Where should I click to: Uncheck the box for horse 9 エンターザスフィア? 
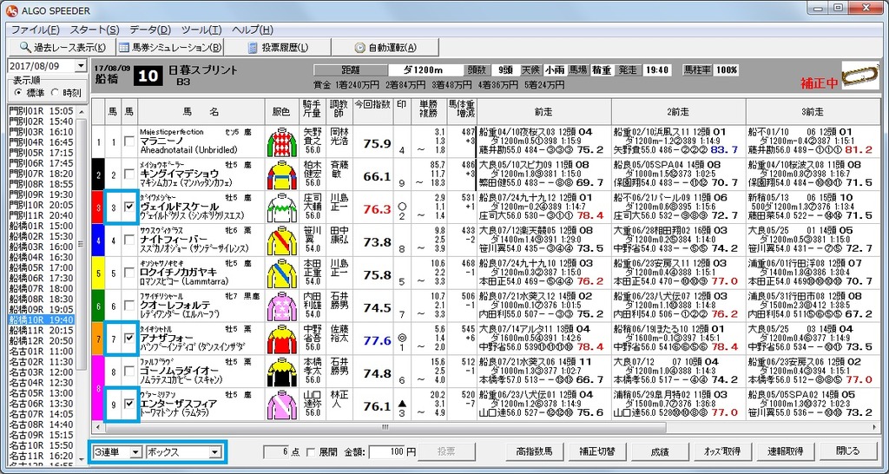129,404
